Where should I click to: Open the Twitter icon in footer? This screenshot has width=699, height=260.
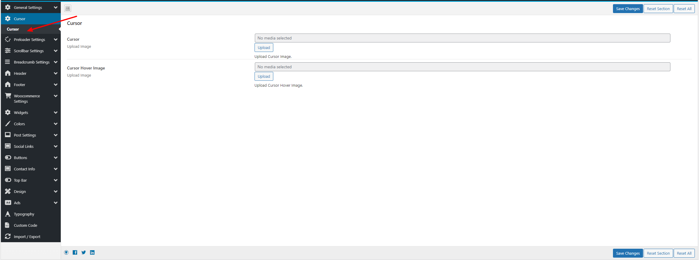tap(84, 253)
